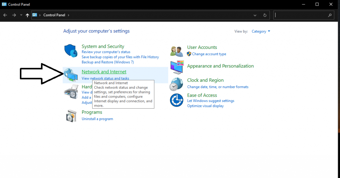Open Programs heading
340x178 pixels.
(92, 112)
